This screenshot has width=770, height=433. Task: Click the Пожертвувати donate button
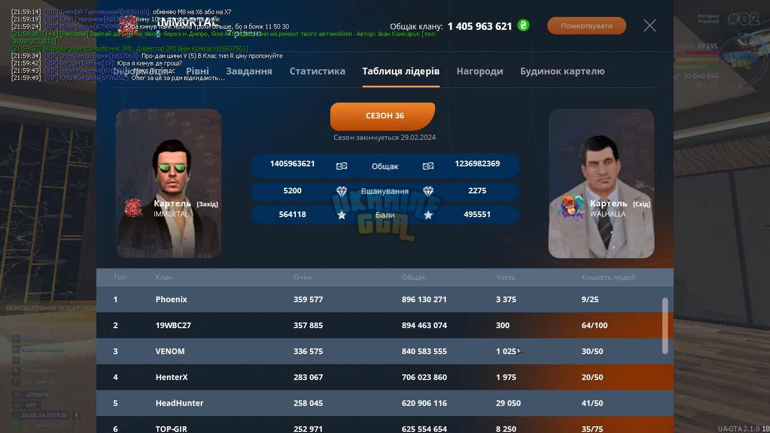point(587,26)
